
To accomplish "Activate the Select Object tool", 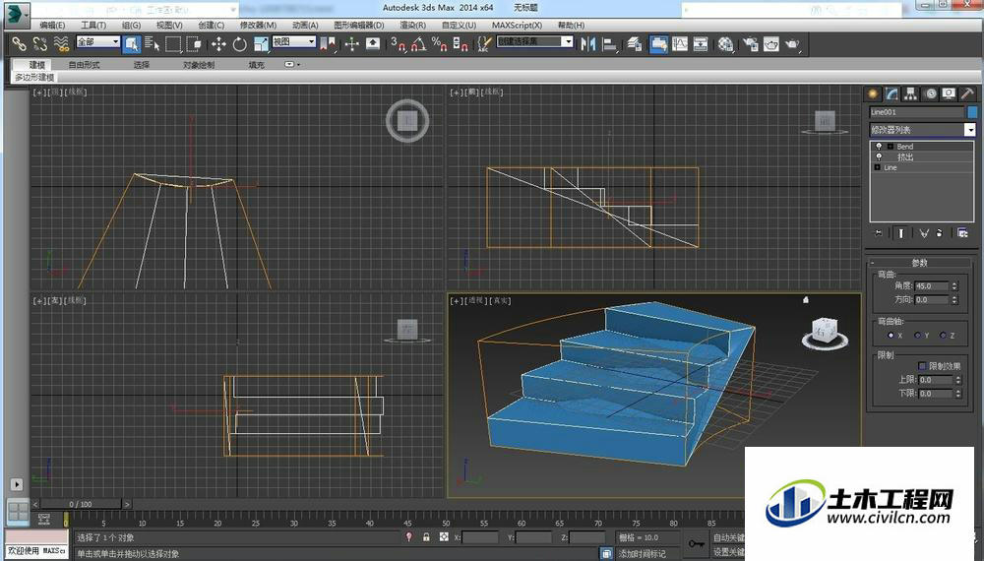I will (x=131, y=44).
